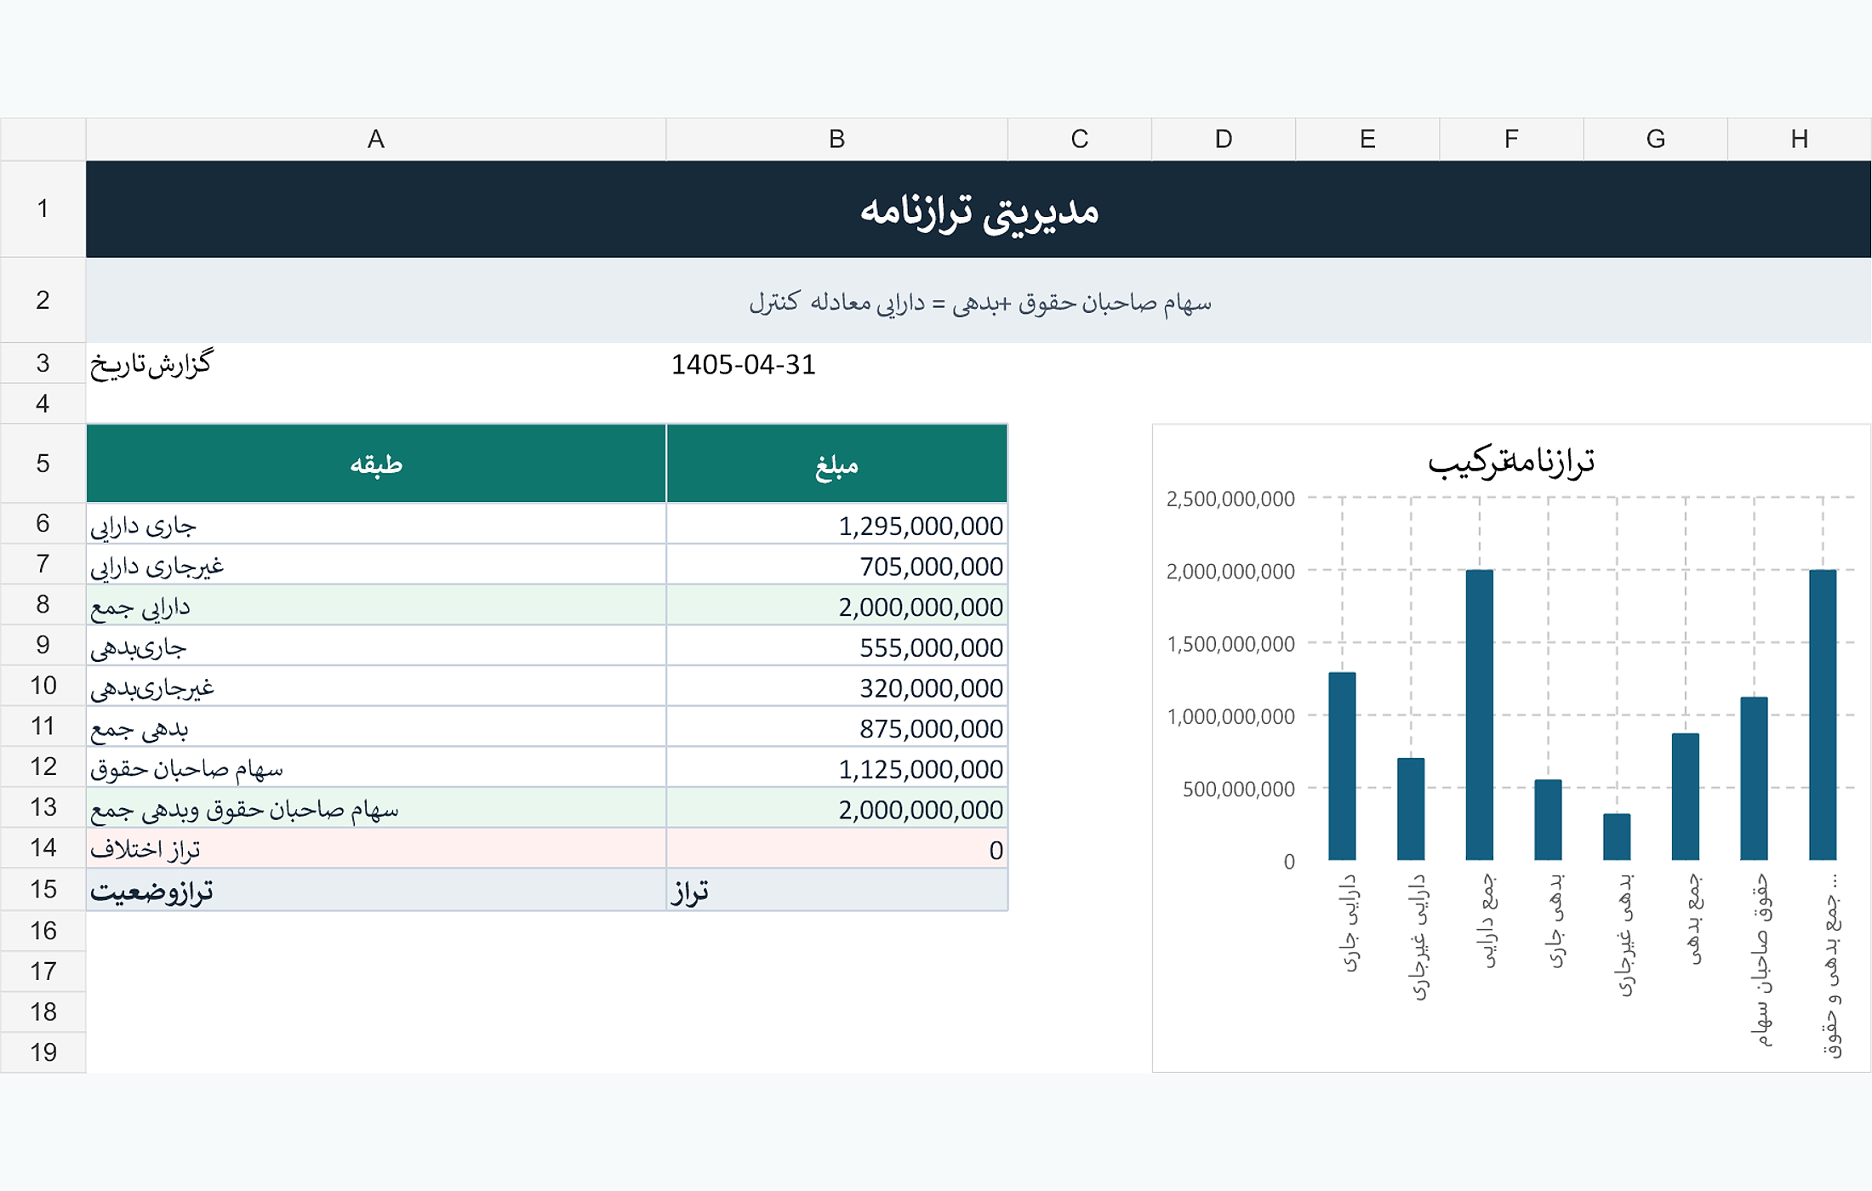Click the status cell تراز in column B
This screenshot has width=1872, height=1191.
click(836, 890)
